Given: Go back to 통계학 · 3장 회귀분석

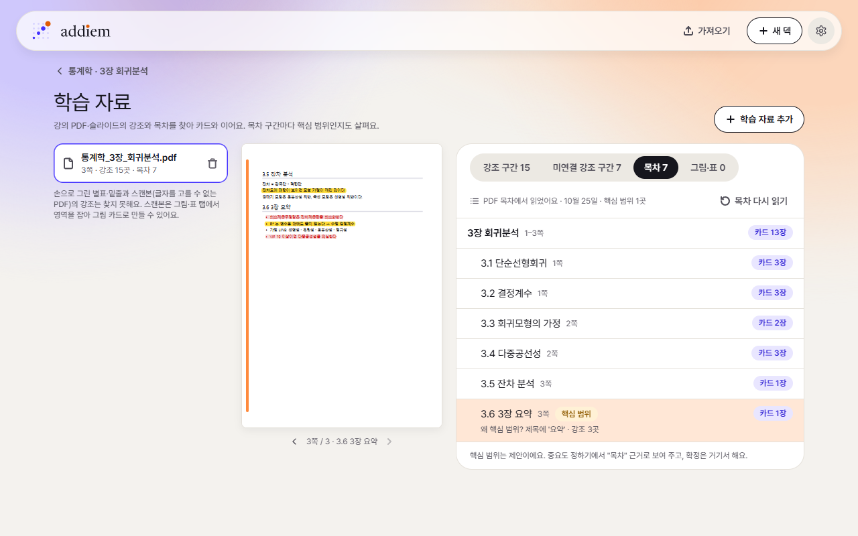Looking at the screenshot, I should coord(102,71).
